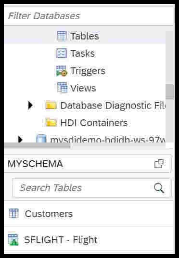The image size is (179, 258).
Task: Click the mysdidemo-hdidb database icon
Action: pyautogui.click(x=41, y=139)
